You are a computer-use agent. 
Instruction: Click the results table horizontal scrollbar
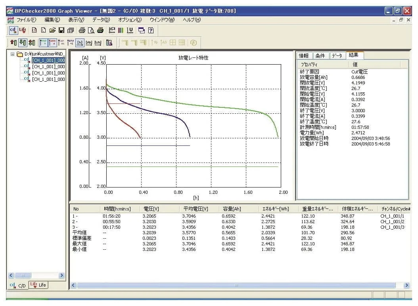click(236, 285)
